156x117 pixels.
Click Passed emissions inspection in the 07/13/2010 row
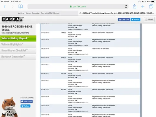click(x=102, y=32)
